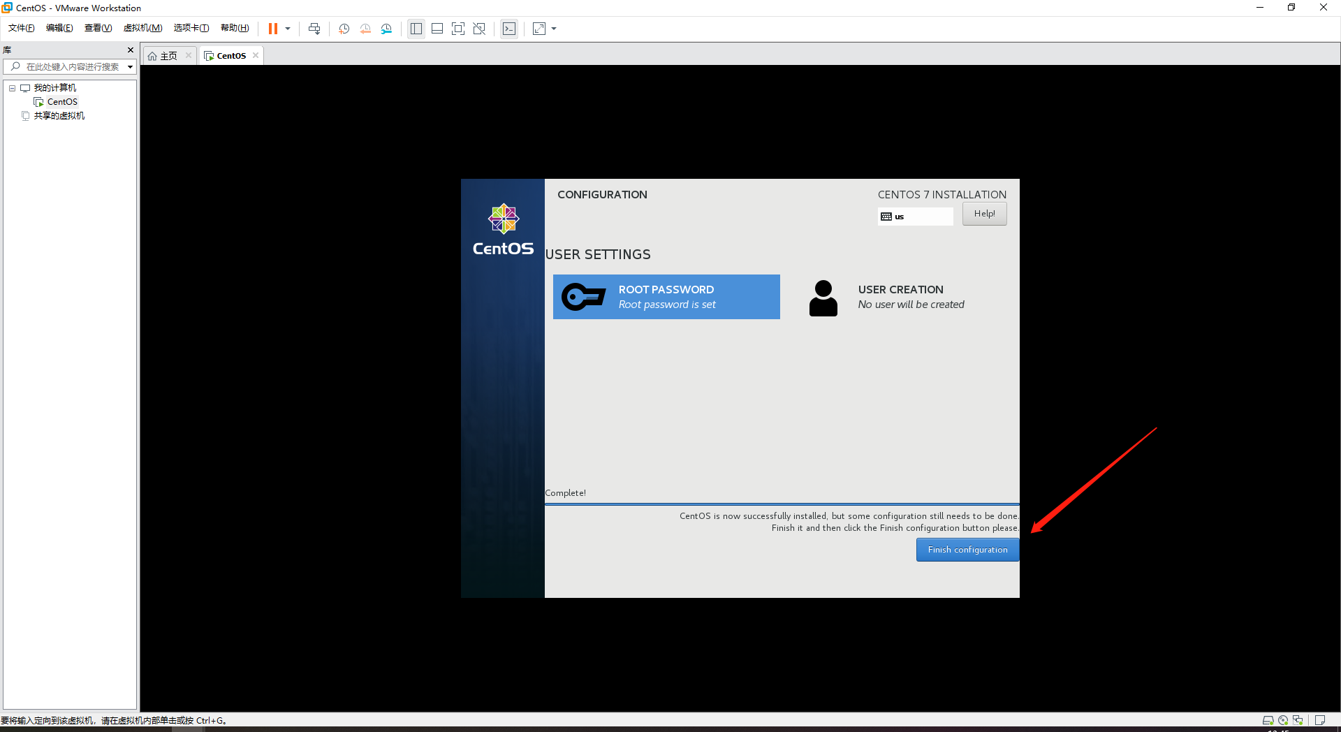This screenshot has width=1341, height=732.
Task: Send Ctrl+Alt+Del to the virtual machine
Action: point(314,29)
